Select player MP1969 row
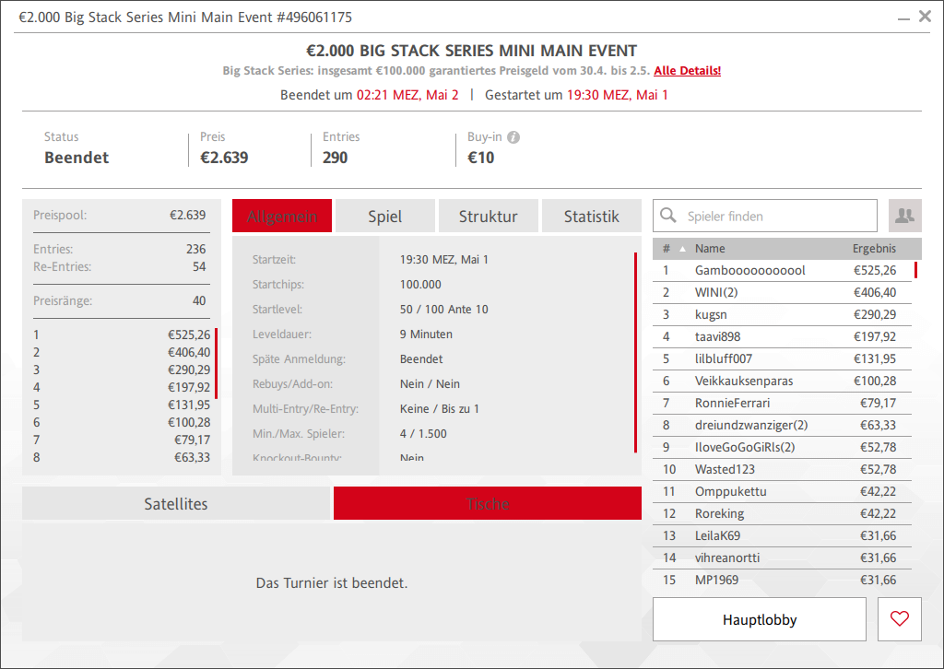 click(782, 580)
